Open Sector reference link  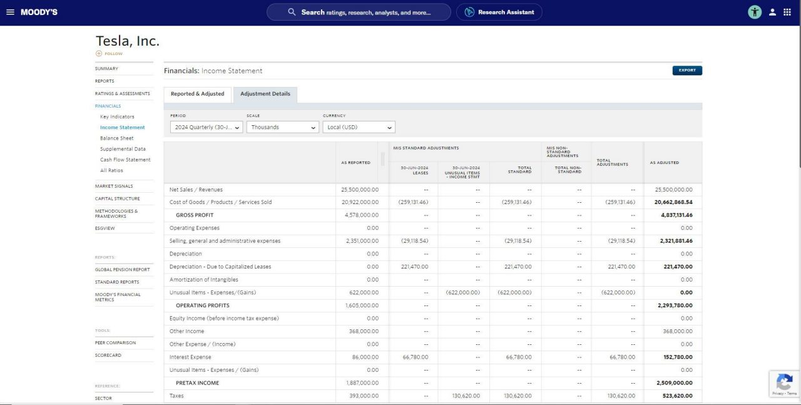[103, 398]
